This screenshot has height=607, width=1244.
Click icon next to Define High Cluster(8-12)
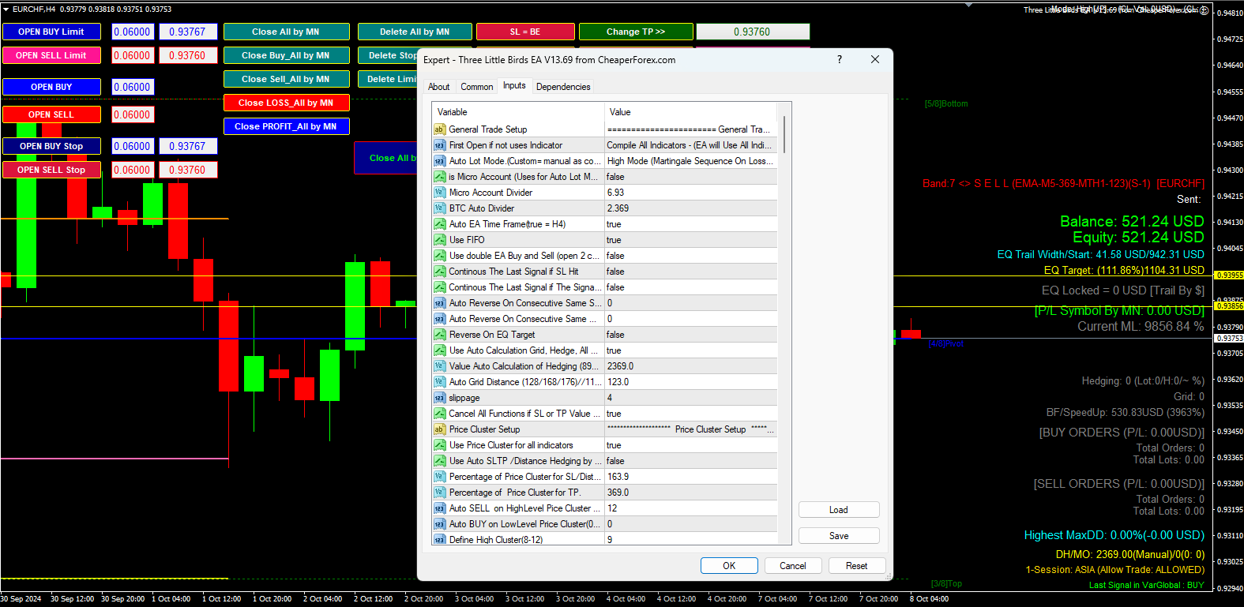440,540
